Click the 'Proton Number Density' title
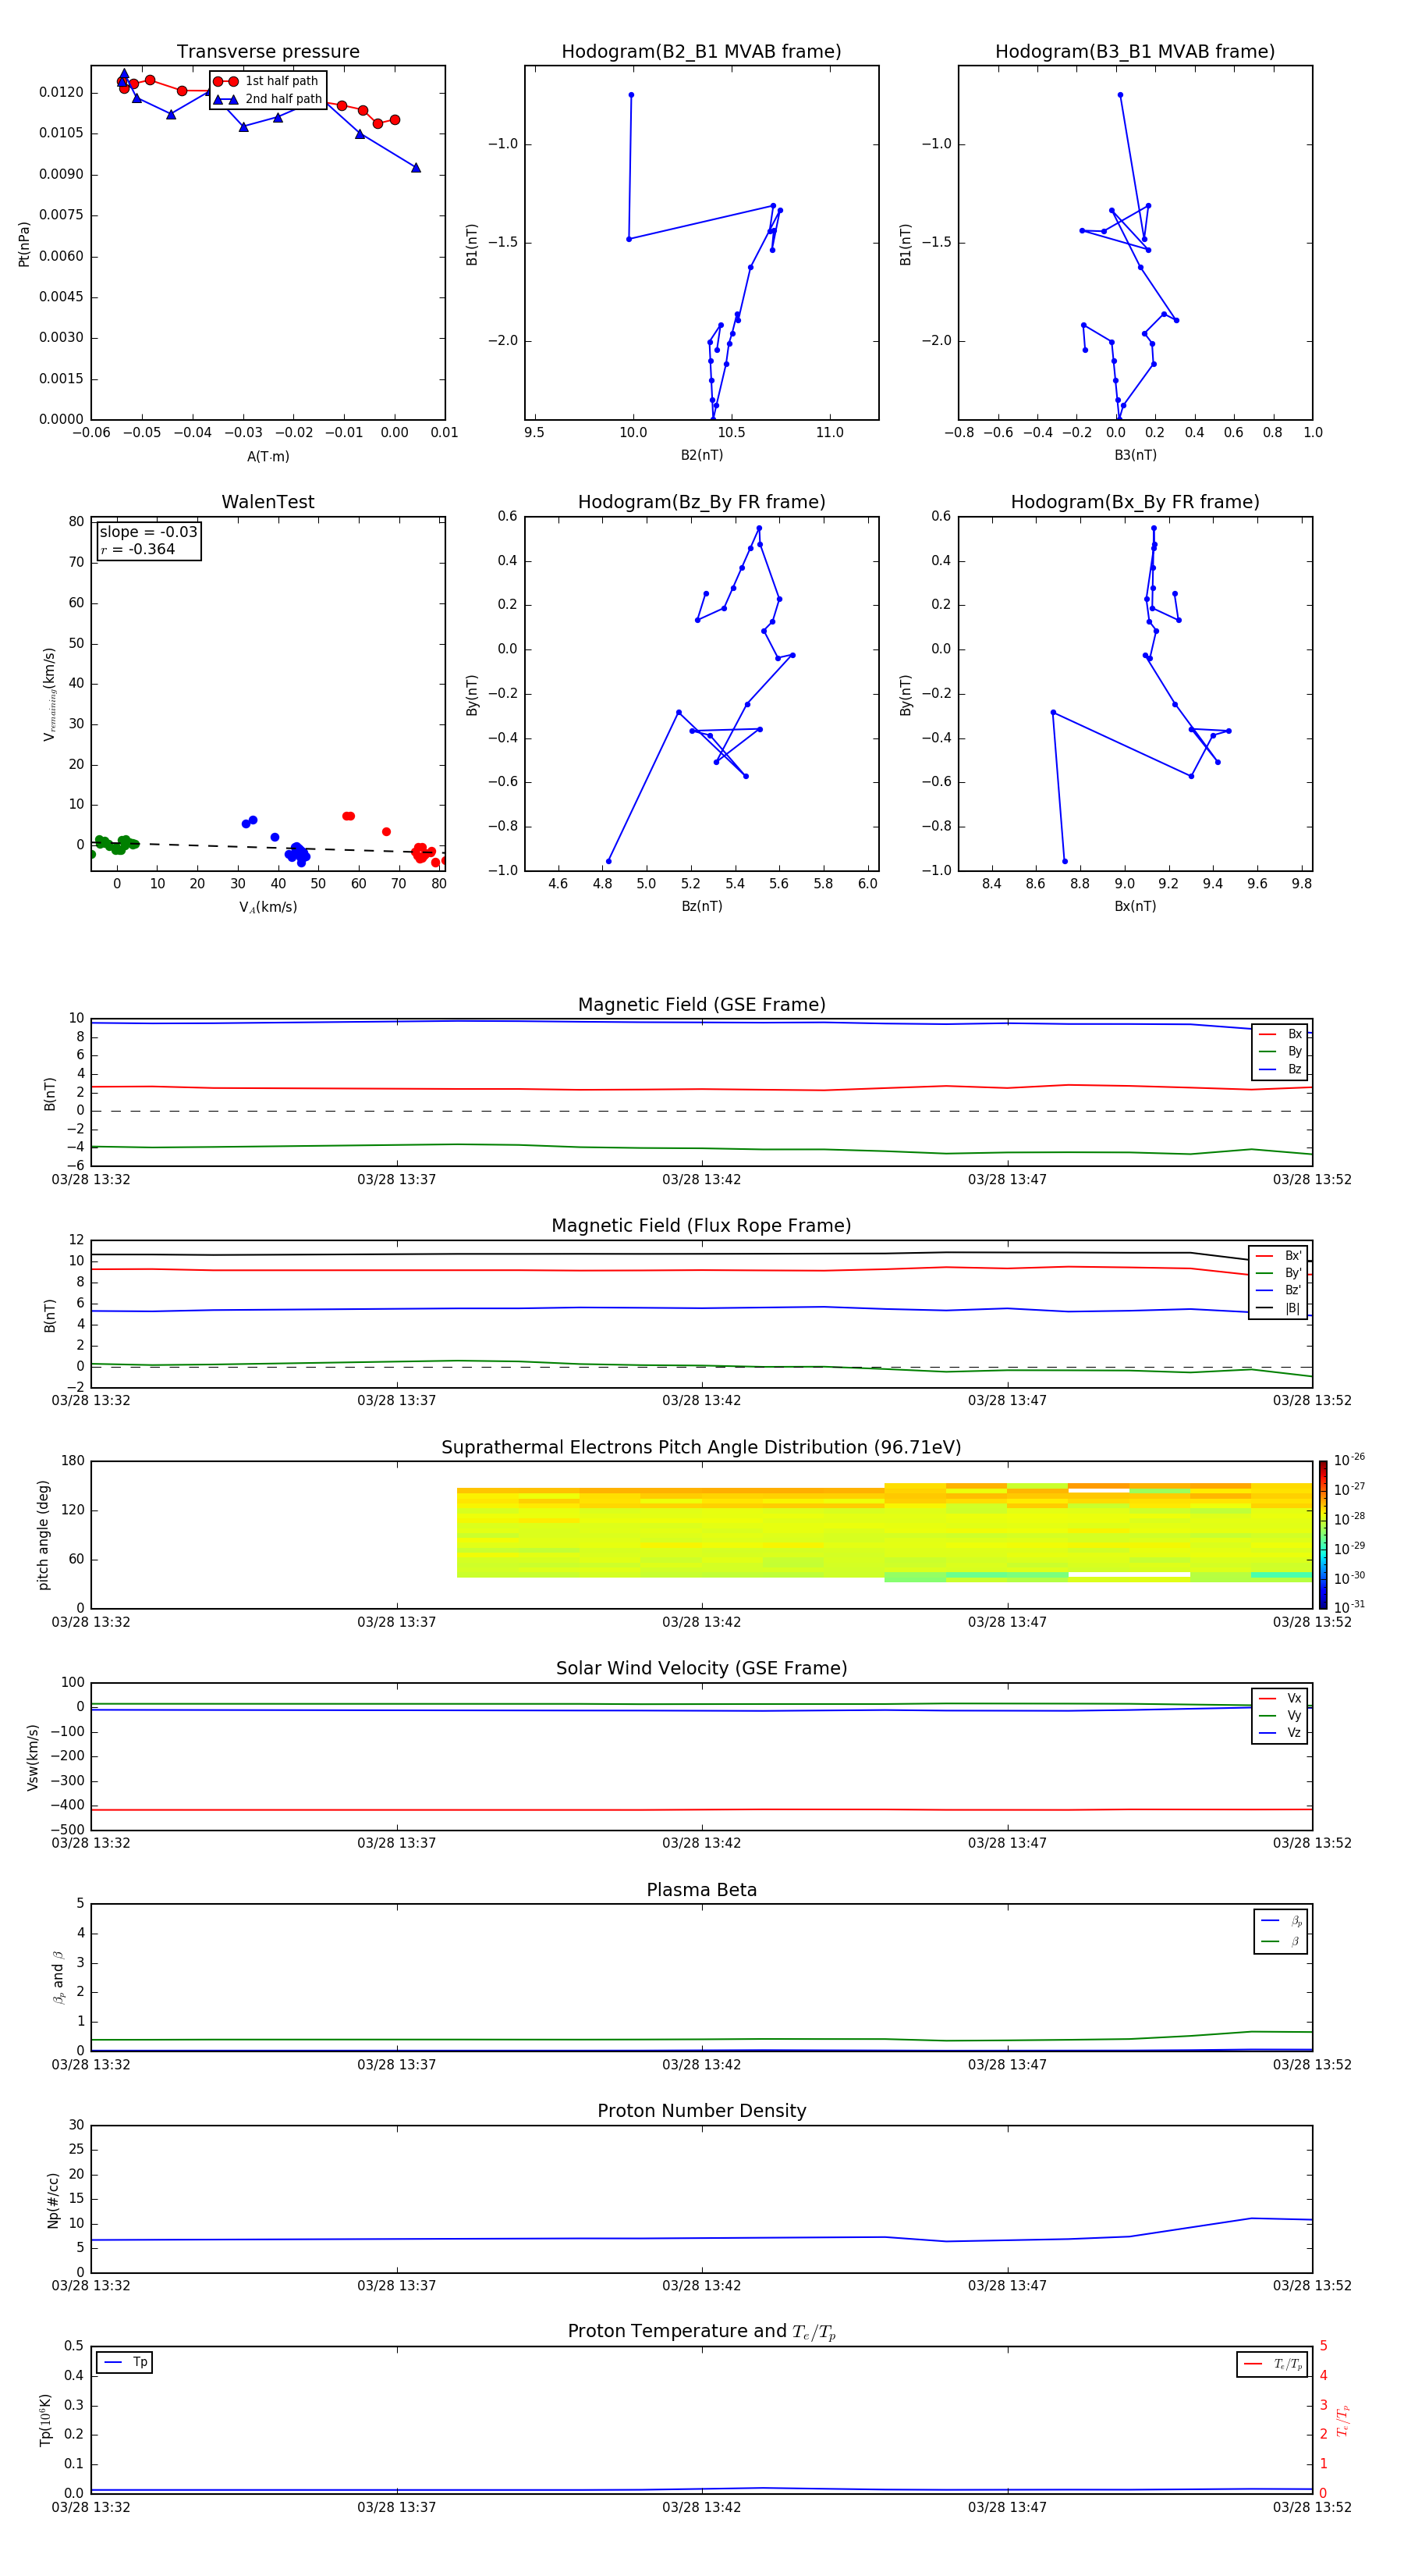This screenshot has width=1404, height=2576. (x=701, y=2111)
